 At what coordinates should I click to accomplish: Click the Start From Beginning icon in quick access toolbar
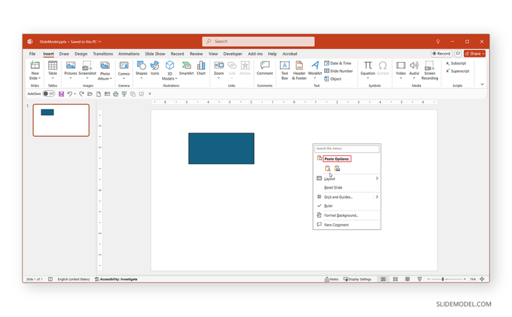124,94
